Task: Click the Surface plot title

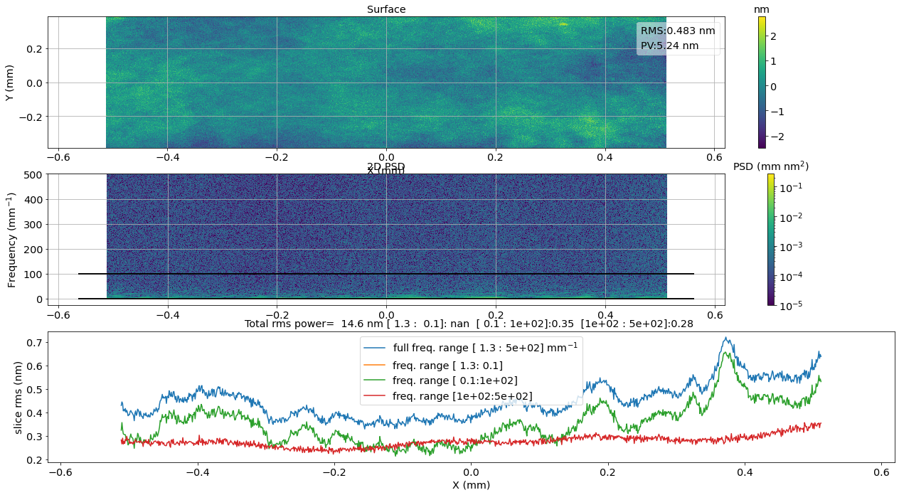Action: pos(386,9)
